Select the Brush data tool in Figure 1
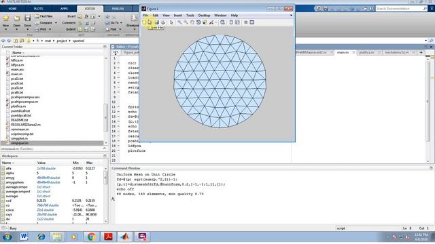 click(x=211, y=22)
